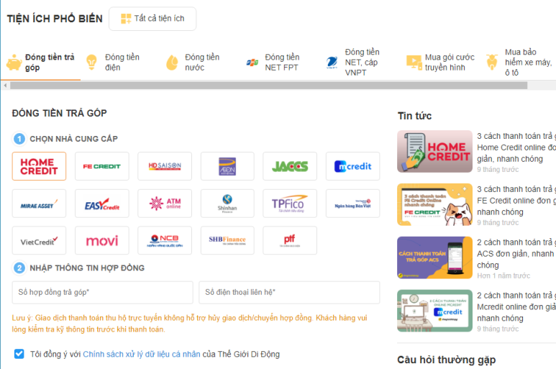Choose the movi provider logo
This screenshot has width=556, height=369.
102,240
